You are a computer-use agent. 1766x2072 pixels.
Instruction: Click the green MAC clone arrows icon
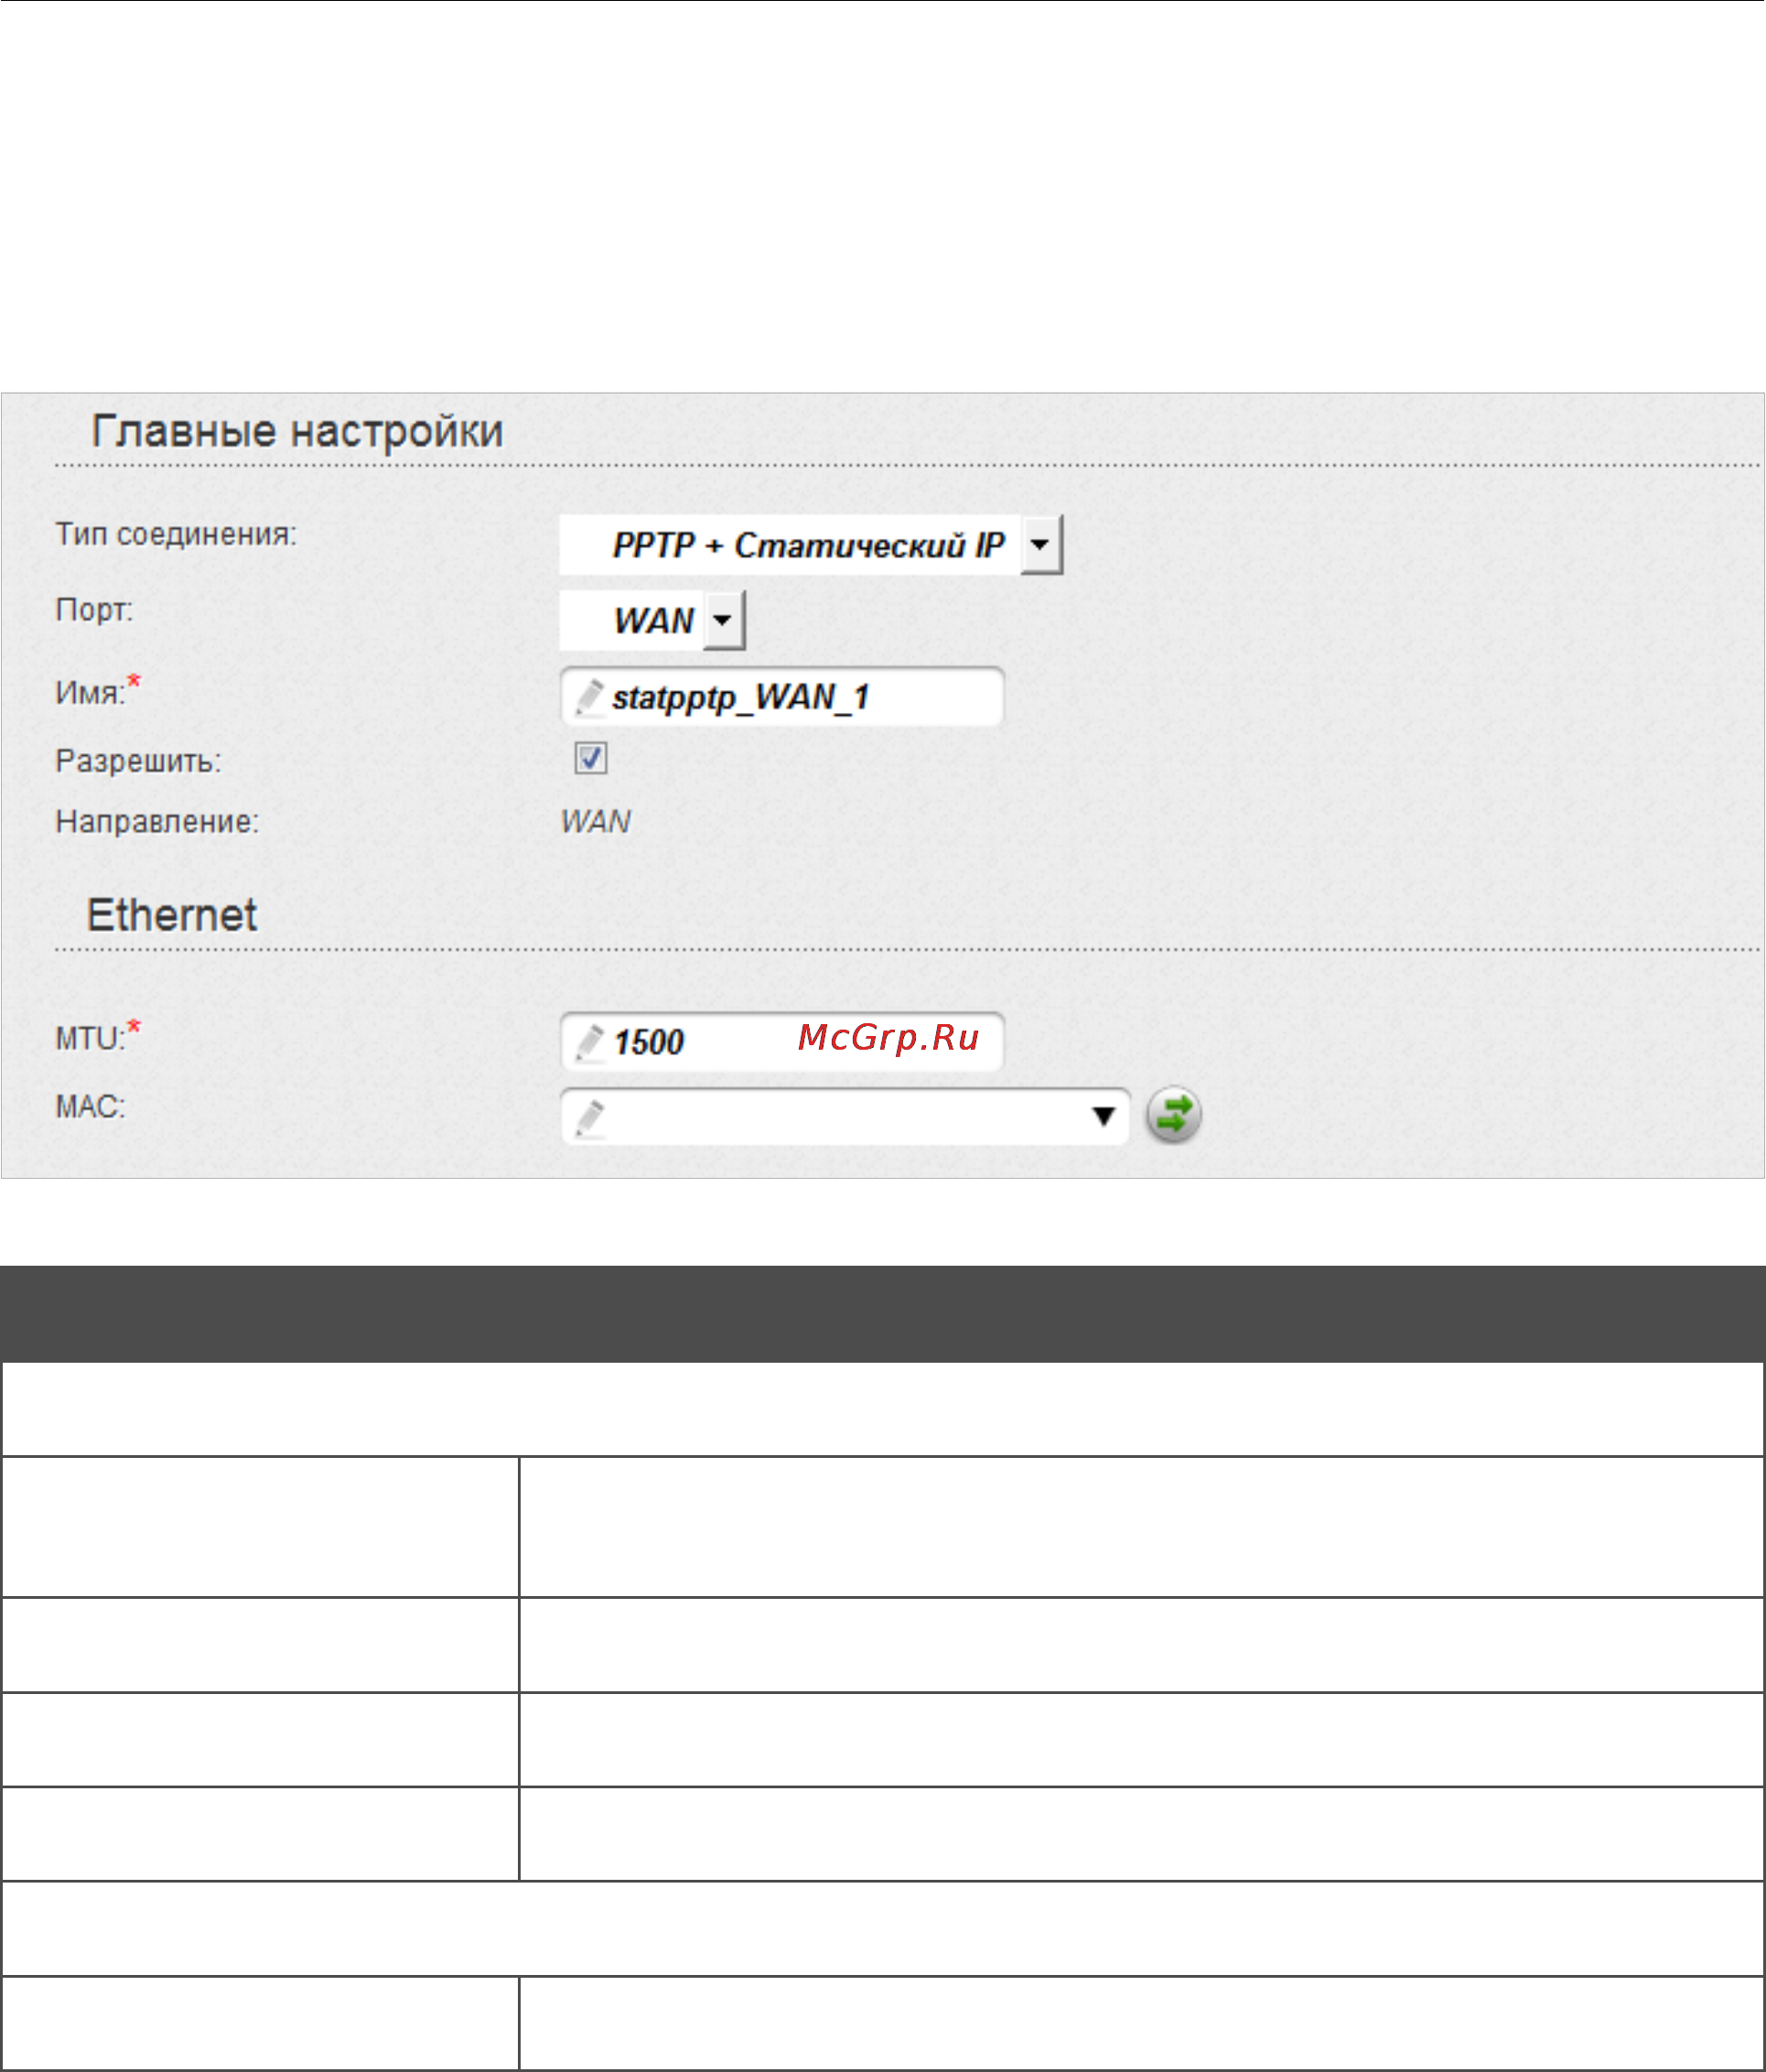(x=1173, y=1115)
